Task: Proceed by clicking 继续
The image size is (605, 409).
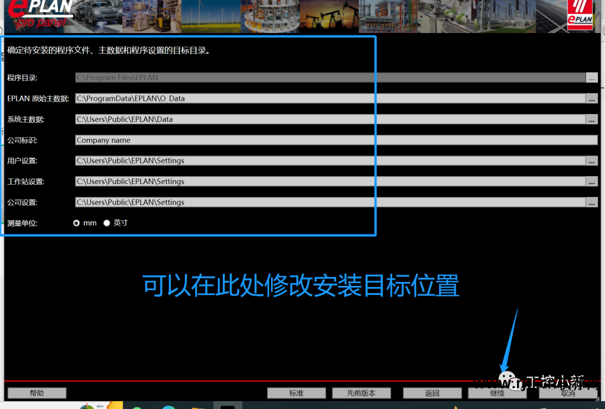Action: point(497,393)
